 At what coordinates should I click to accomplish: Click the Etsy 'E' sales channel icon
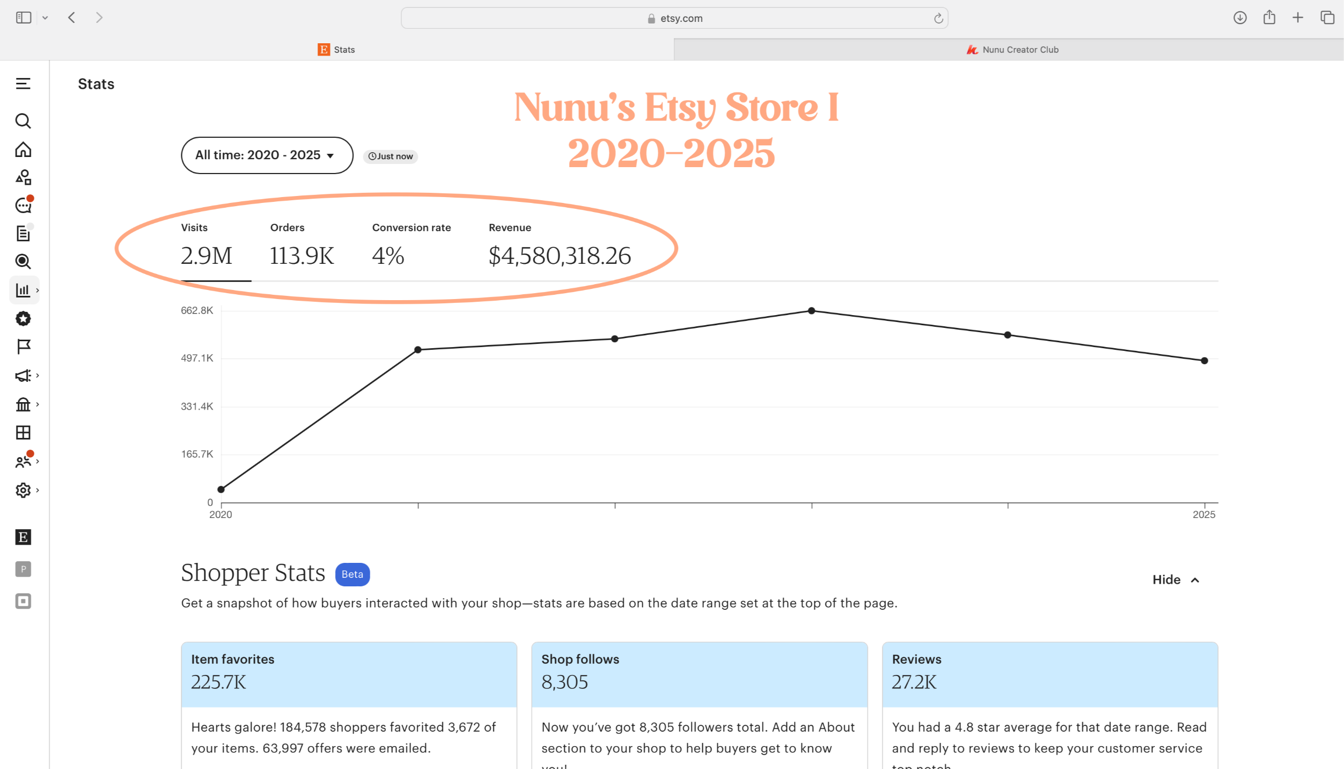pyautogui.click(x=23, y=537)
